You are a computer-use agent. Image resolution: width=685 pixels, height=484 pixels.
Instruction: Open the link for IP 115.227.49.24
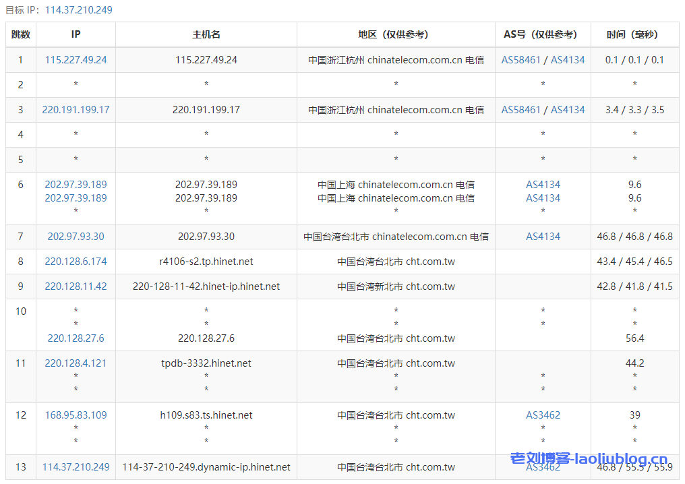[x=76, y=59]
